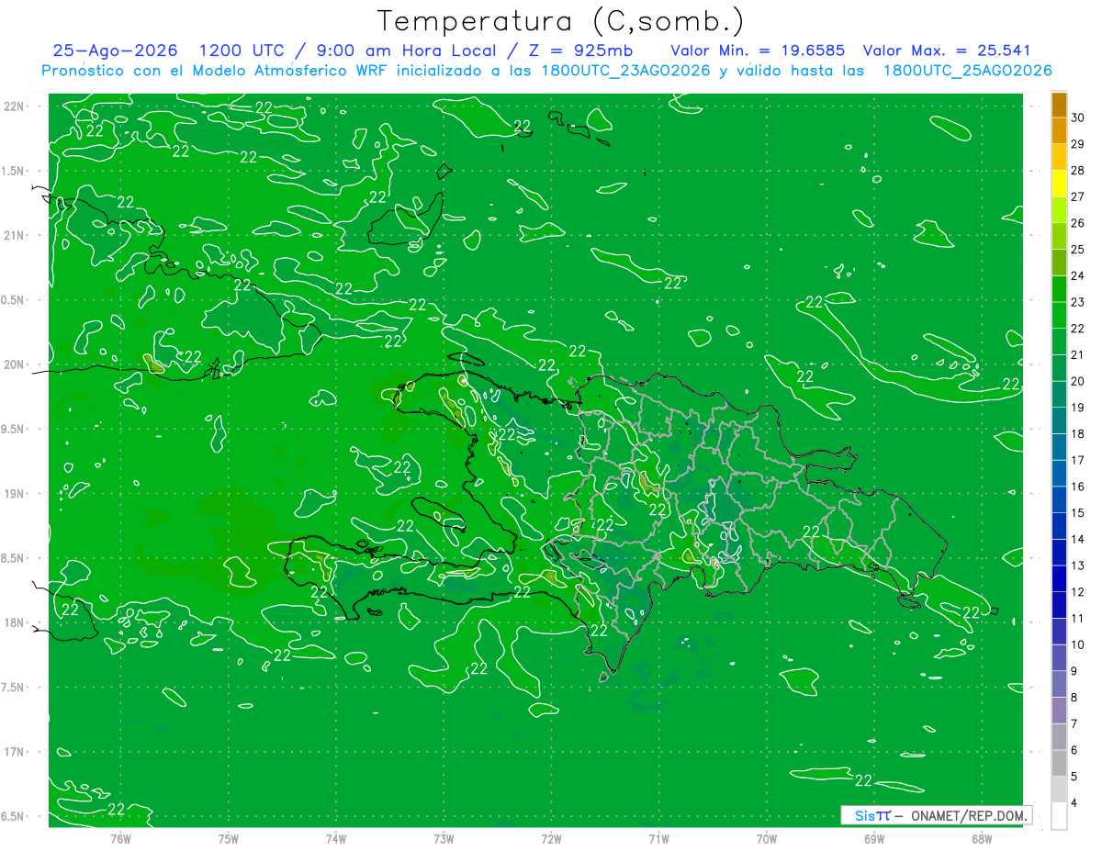The width and height of the screenshot is (1102, 851).
Task: Pick the white swatch ending the colorbar
Action: [x=1059, y=816]
